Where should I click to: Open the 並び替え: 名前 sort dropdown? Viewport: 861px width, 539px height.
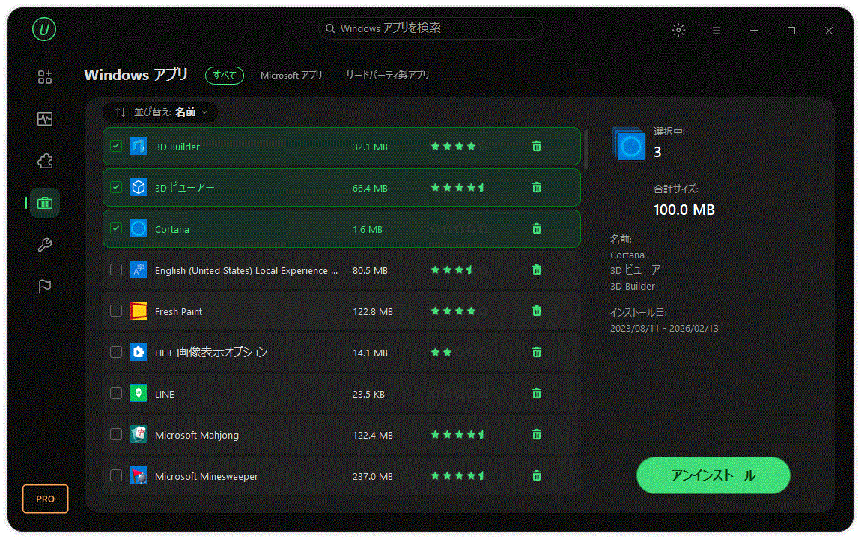161,112
